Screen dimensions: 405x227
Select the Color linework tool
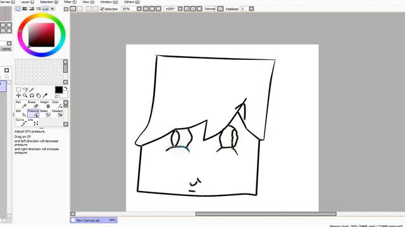coord(57,105)
